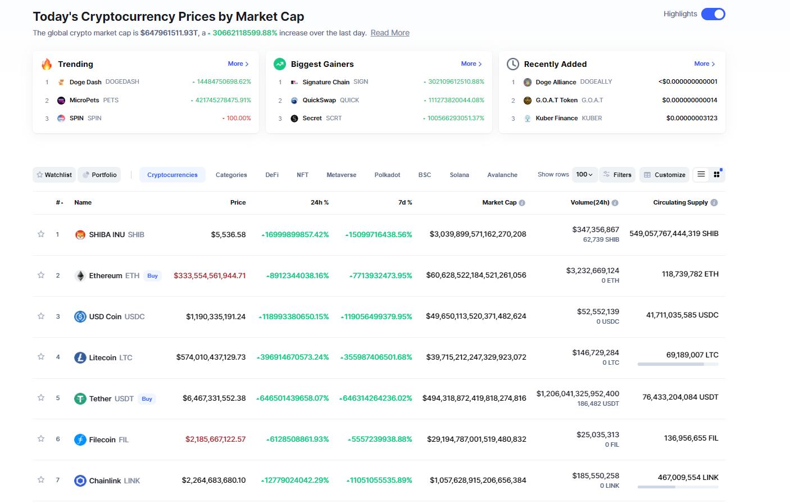Viewport: 790px width, 503px height.
Task: Click the Tether coin logo icon
Action: [80, 398]
